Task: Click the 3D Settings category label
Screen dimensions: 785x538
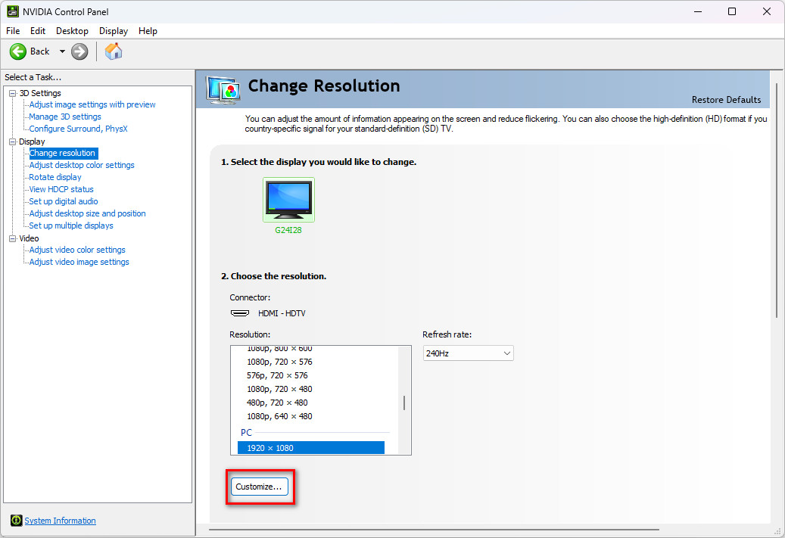Action: click(40, 93)
